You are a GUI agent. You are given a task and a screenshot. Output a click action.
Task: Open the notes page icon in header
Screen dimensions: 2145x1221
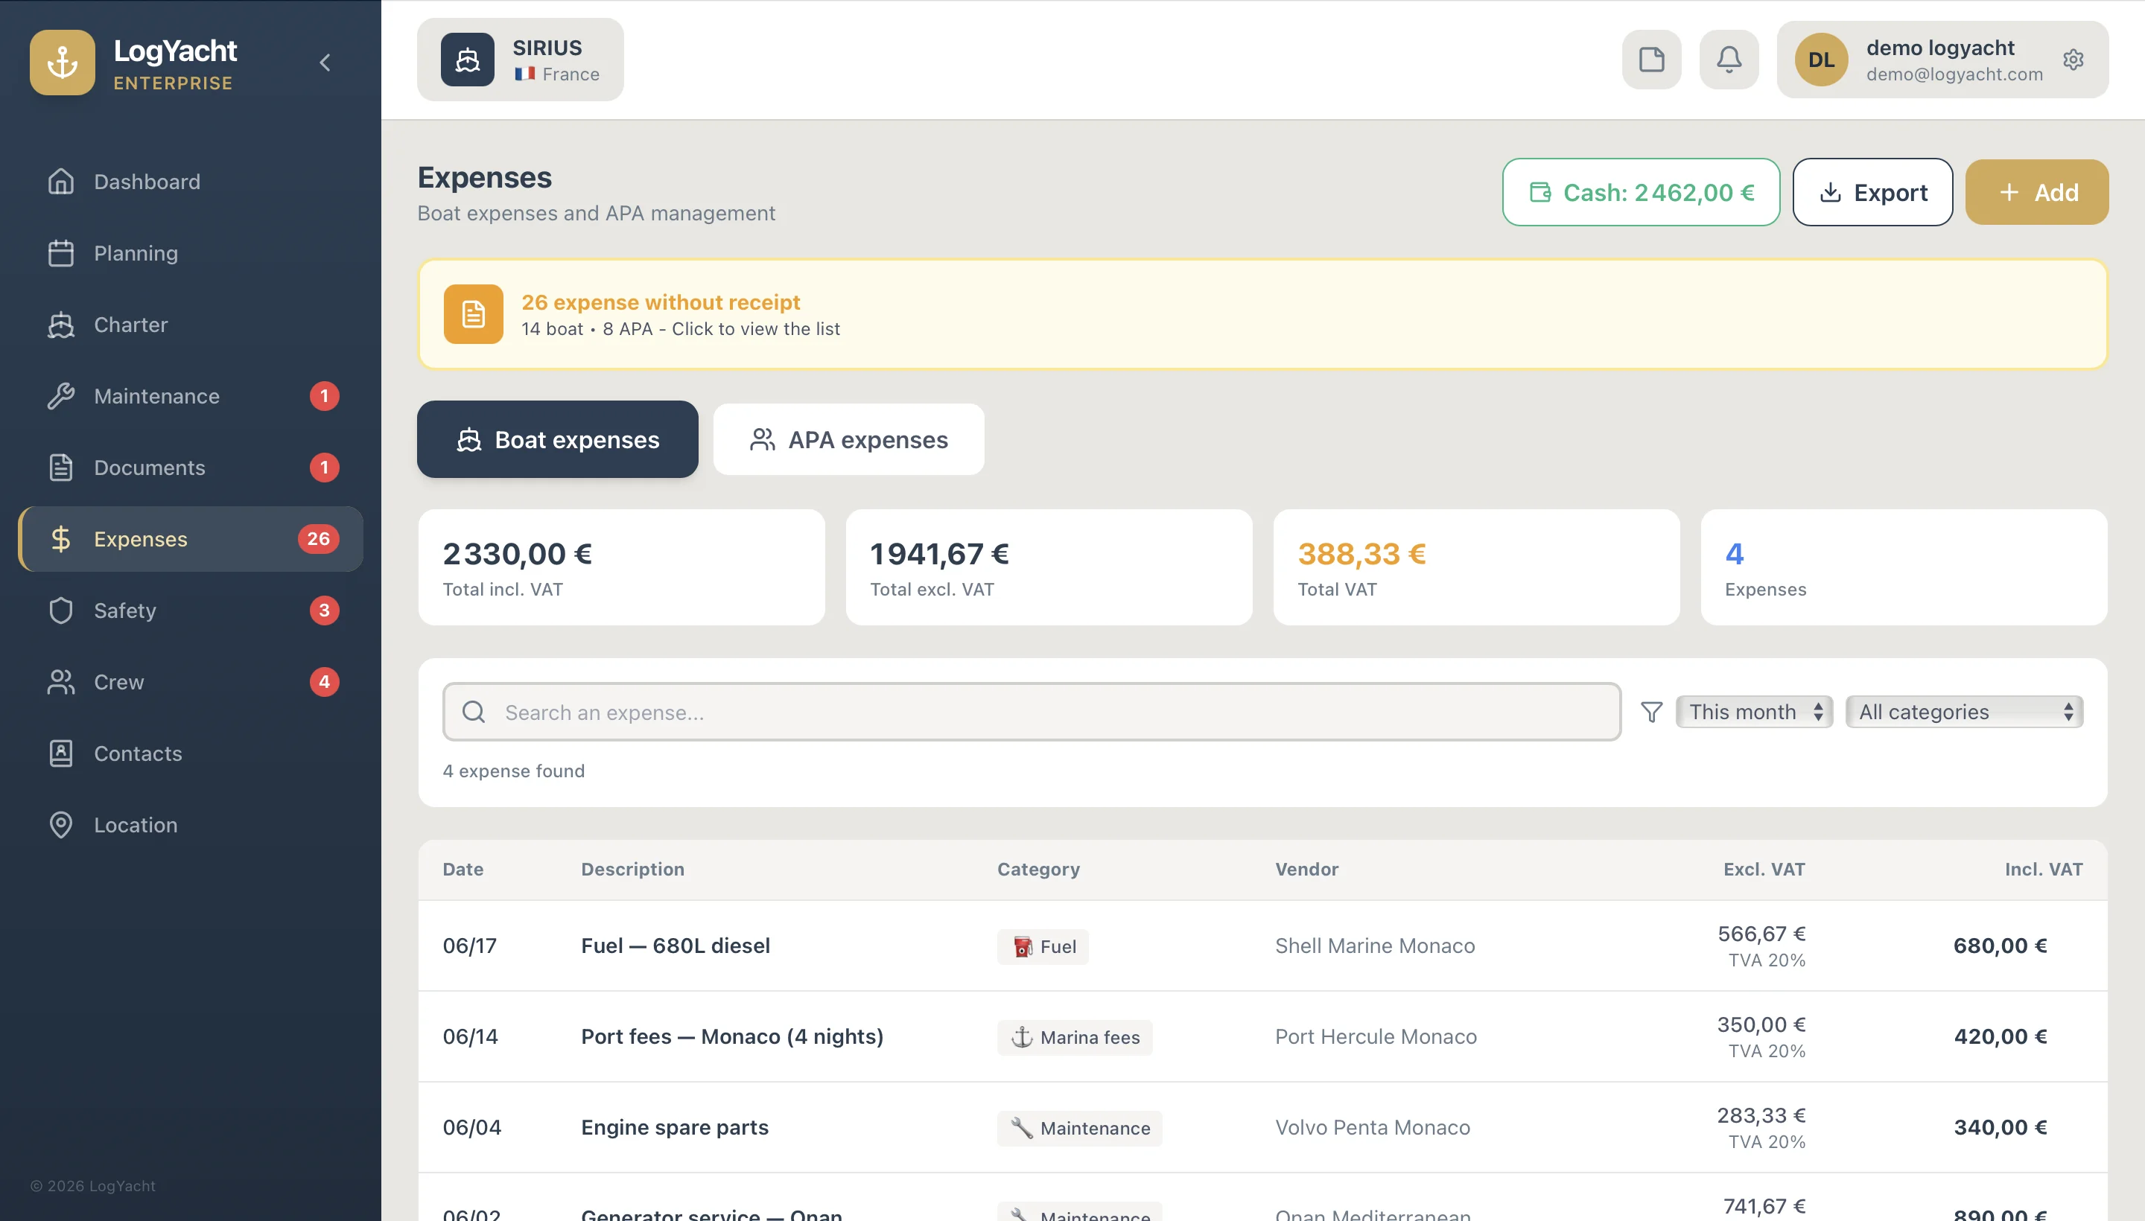coord(1651,60)
